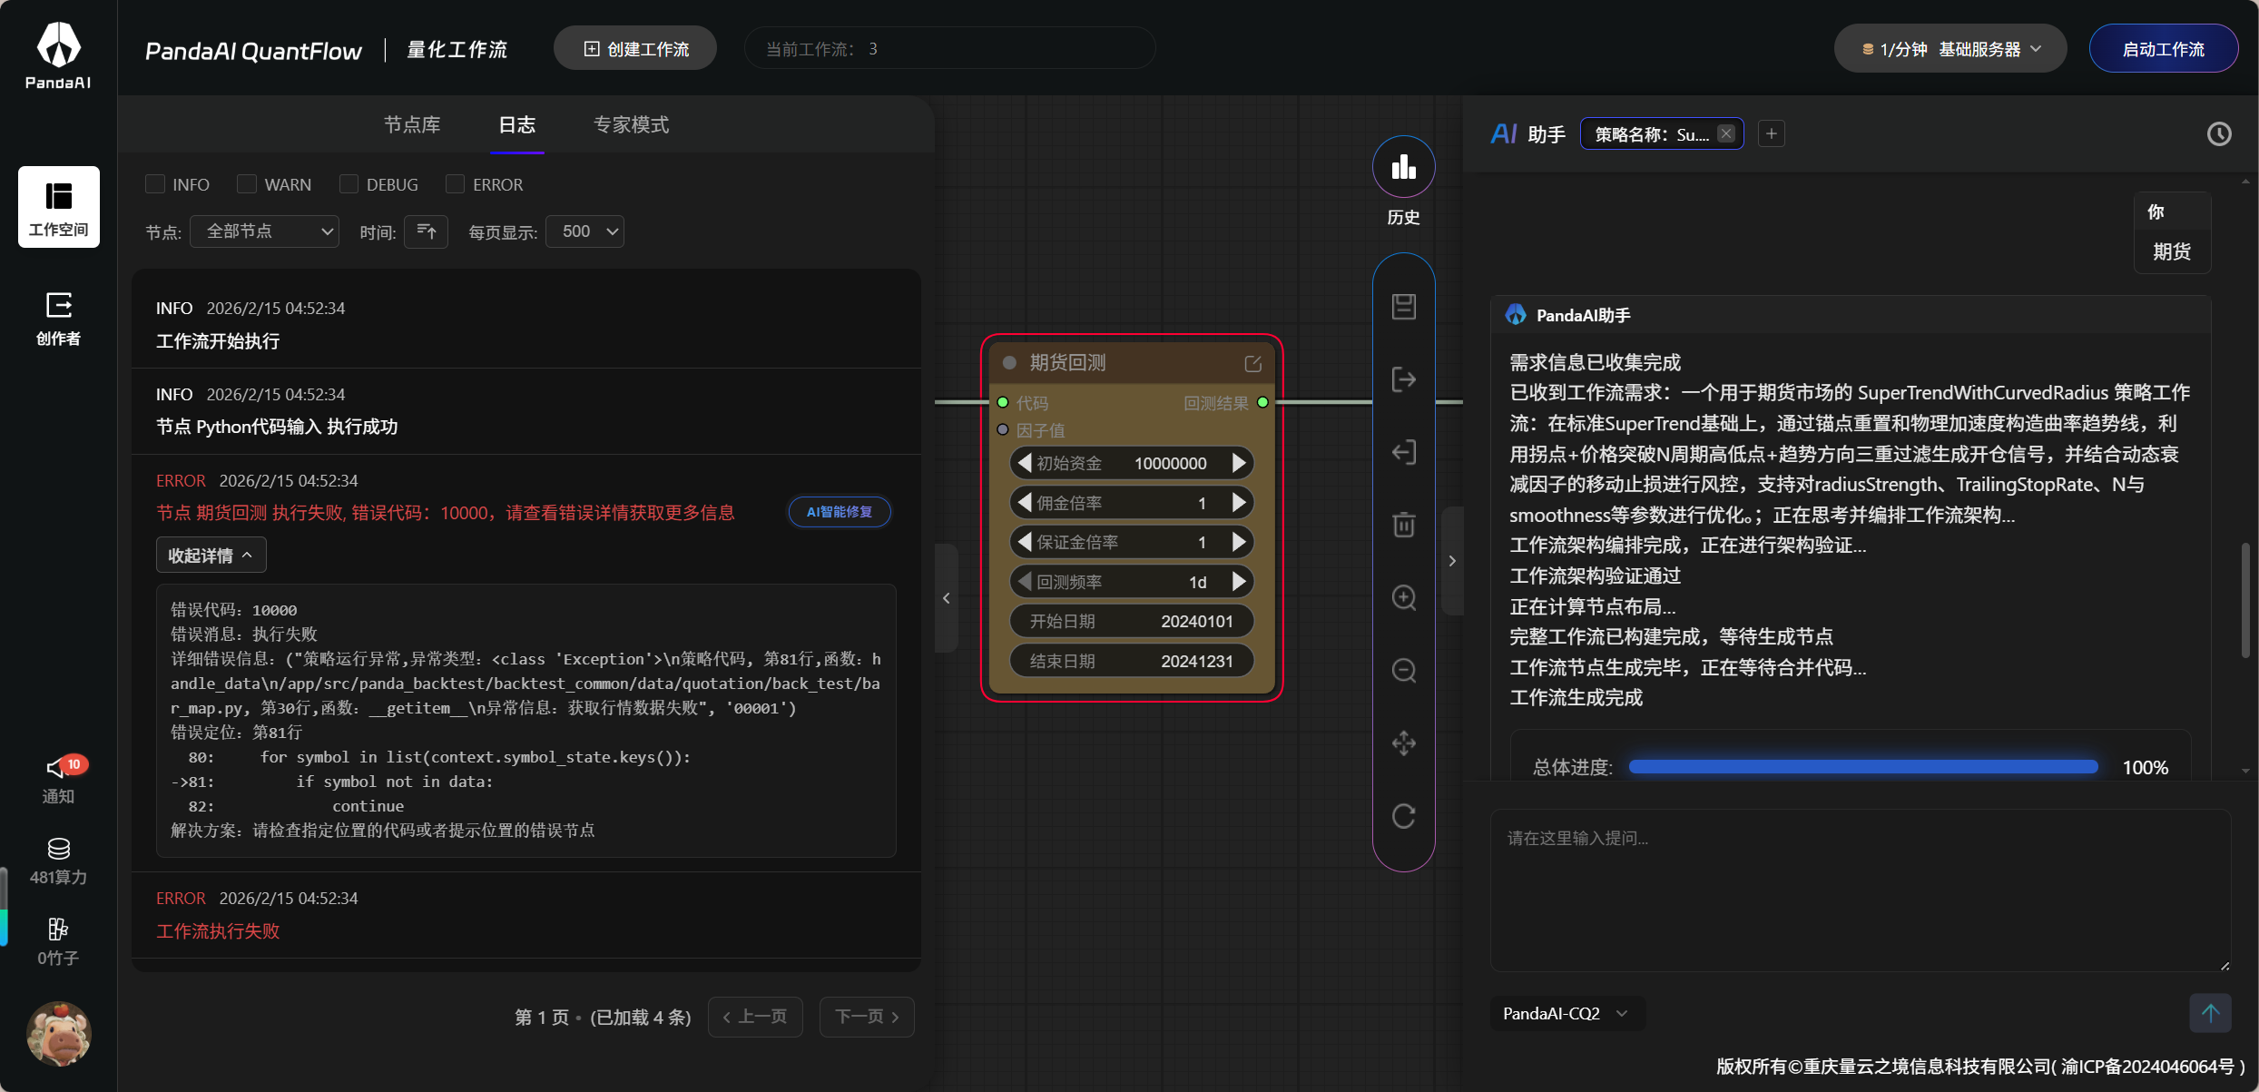Screen dimensions: 2259x1092
Task: Click the move/pan canvas icon
Action: click(x=1404, y=743)
